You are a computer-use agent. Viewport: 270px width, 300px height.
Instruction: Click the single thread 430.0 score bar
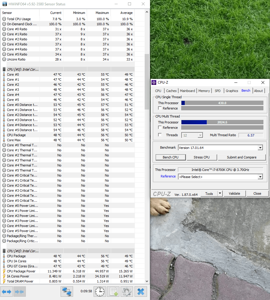point(222,103)
